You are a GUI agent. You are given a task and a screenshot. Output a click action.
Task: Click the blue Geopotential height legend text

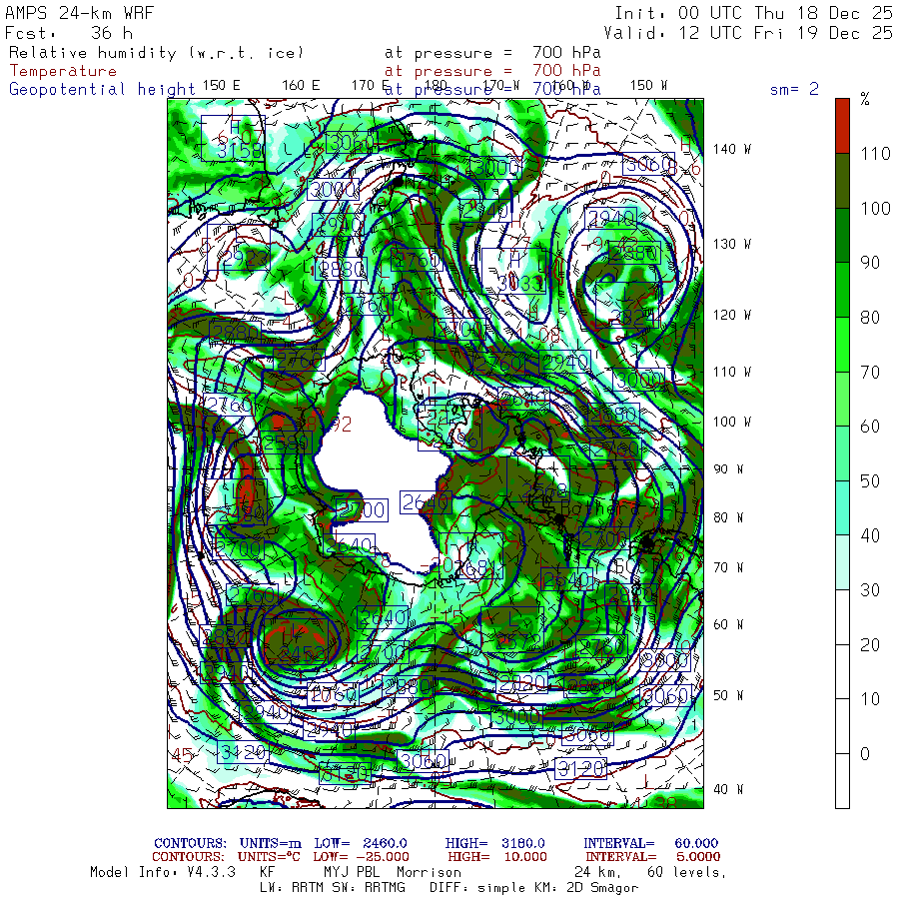pos(102,90)
